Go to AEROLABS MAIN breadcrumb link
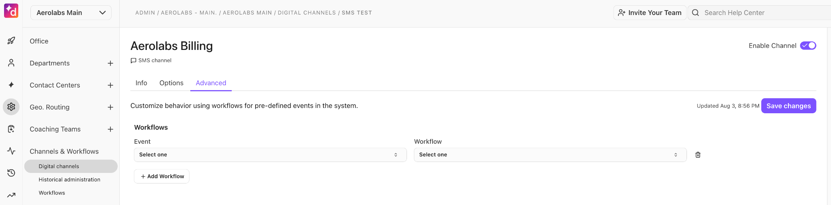Image resolution: width=831 pixels, height=205 pixels. (247, 13)
